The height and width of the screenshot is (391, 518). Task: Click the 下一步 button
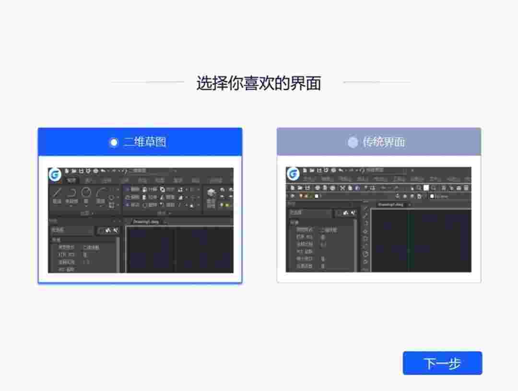pos(442,364)
